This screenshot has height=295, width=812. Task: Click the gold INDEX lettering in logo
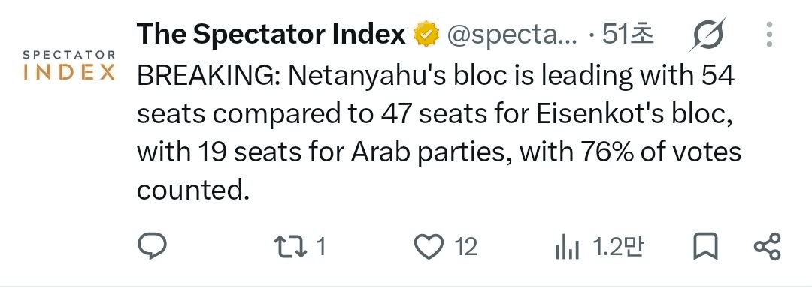69,72
